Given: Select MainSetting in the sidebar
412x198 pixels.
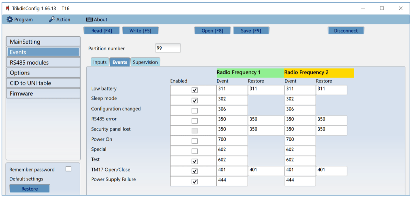Looking at the screenshot, I should (43, 42).
